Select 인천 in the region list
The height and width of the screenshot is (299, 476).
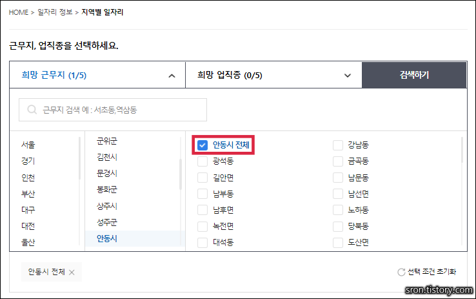[28, 177]
